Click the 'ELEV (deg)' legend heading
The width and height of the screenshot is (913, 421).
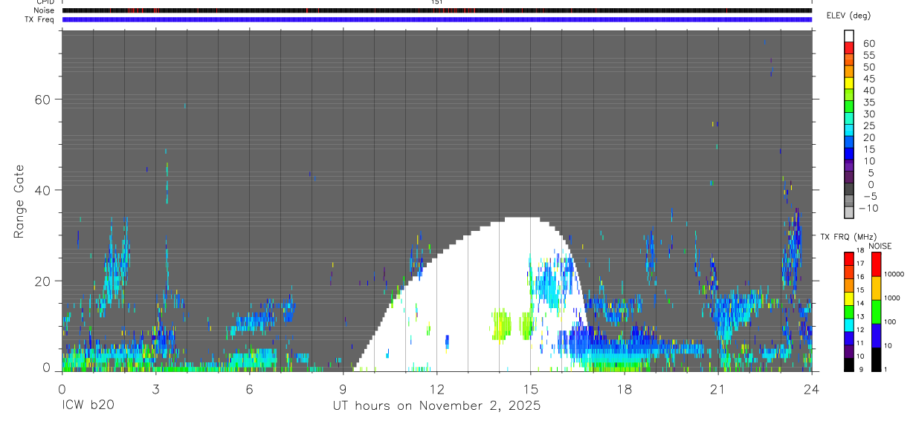click(848, 16)
